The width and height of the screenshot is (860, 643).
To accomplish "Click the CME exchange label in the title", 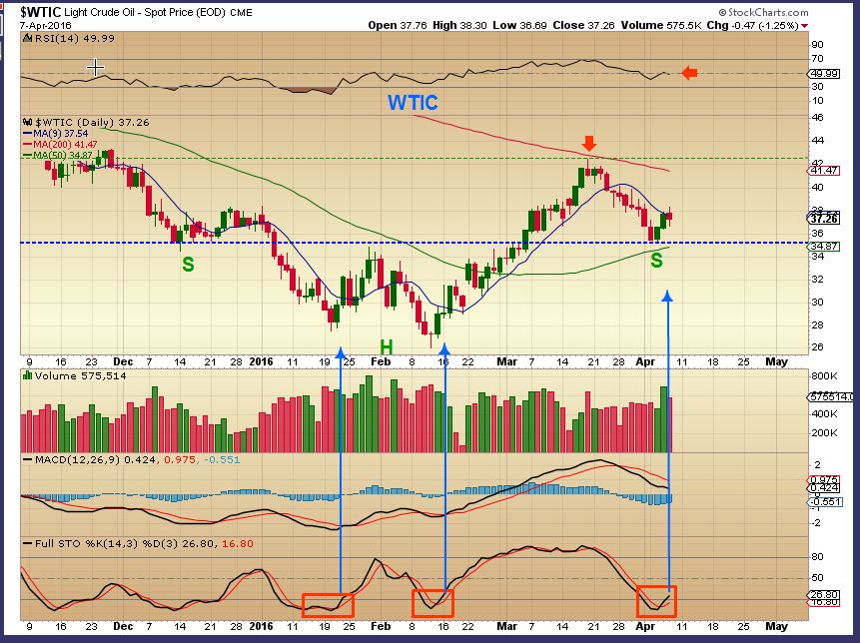I will click(x=241, y=13).
